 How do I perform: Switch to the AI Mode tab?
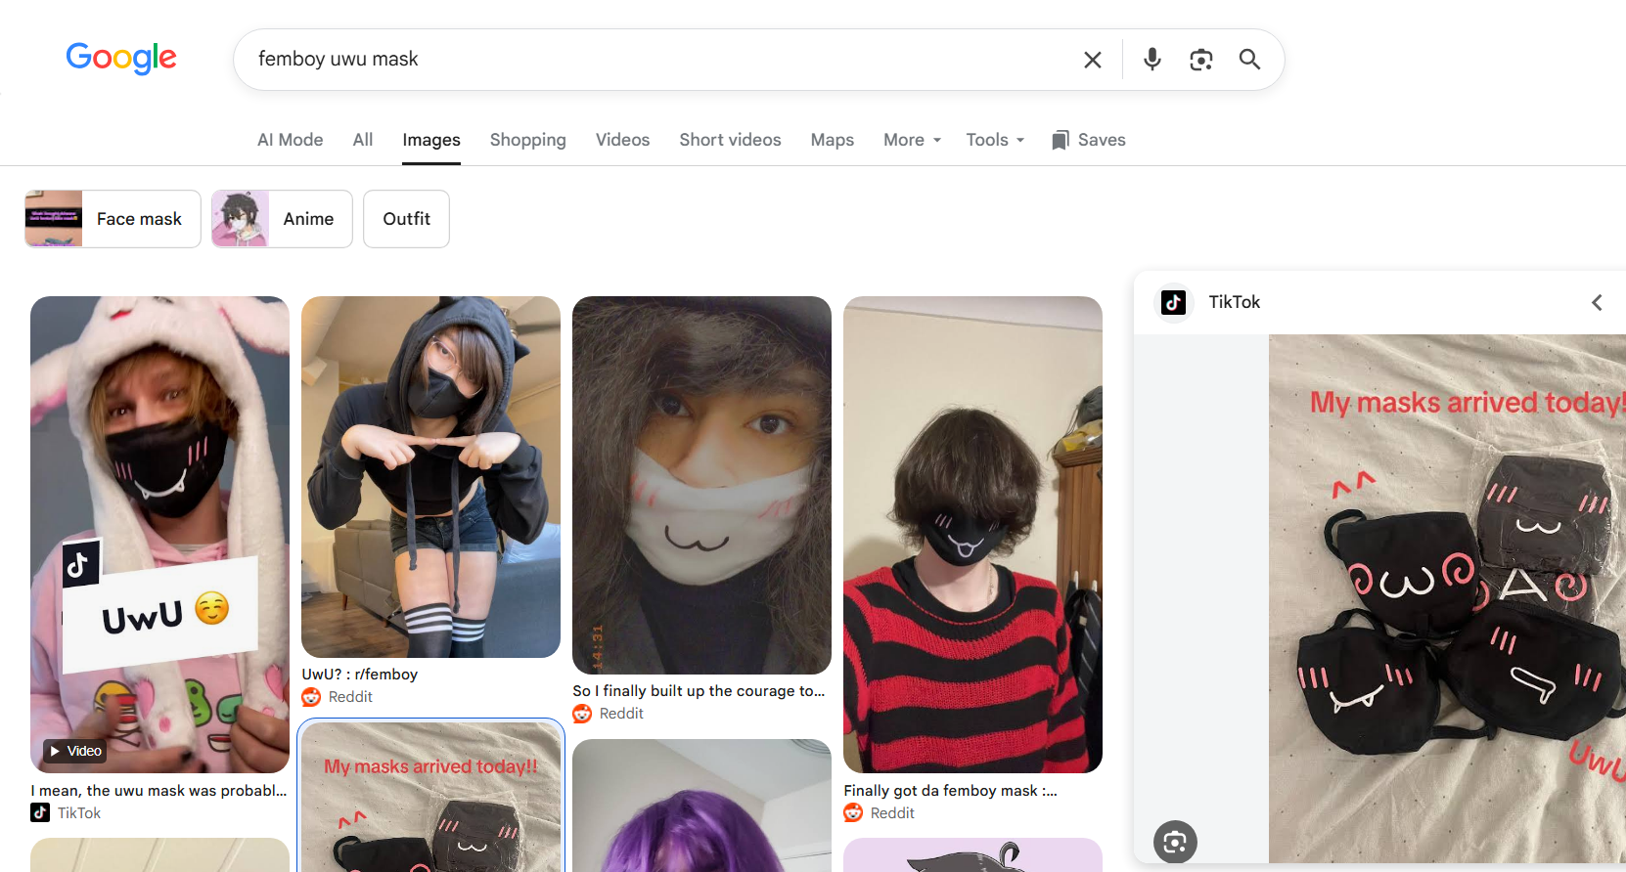290,140
